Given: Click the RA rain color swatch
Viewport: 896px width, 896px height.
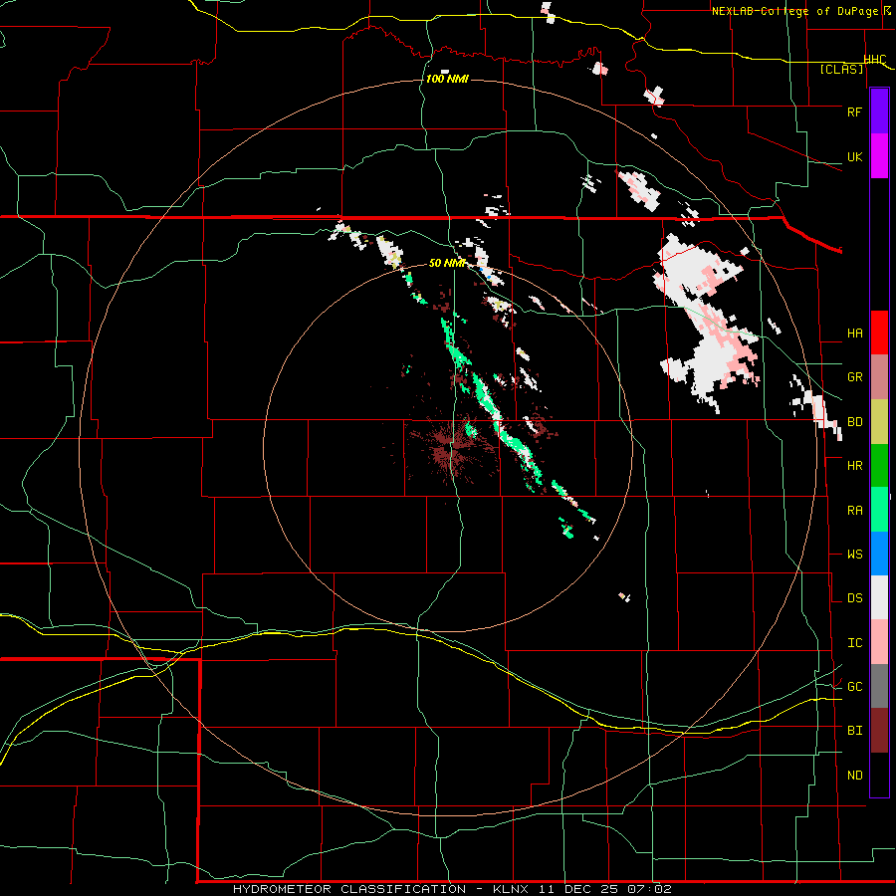Looking at the screenshot, I should coord(879,510).
